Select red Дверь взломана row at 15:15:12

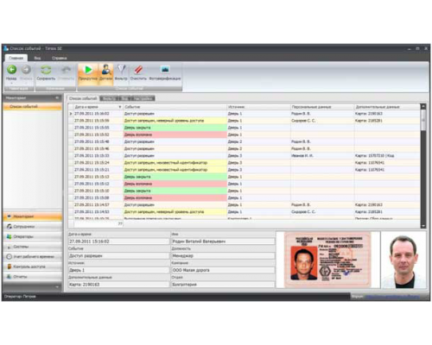tap(244, 184)
